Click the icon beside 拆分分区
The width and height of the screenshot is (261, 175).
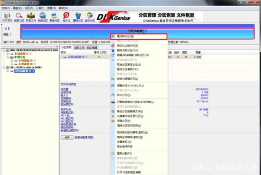(x=113, y=95)
